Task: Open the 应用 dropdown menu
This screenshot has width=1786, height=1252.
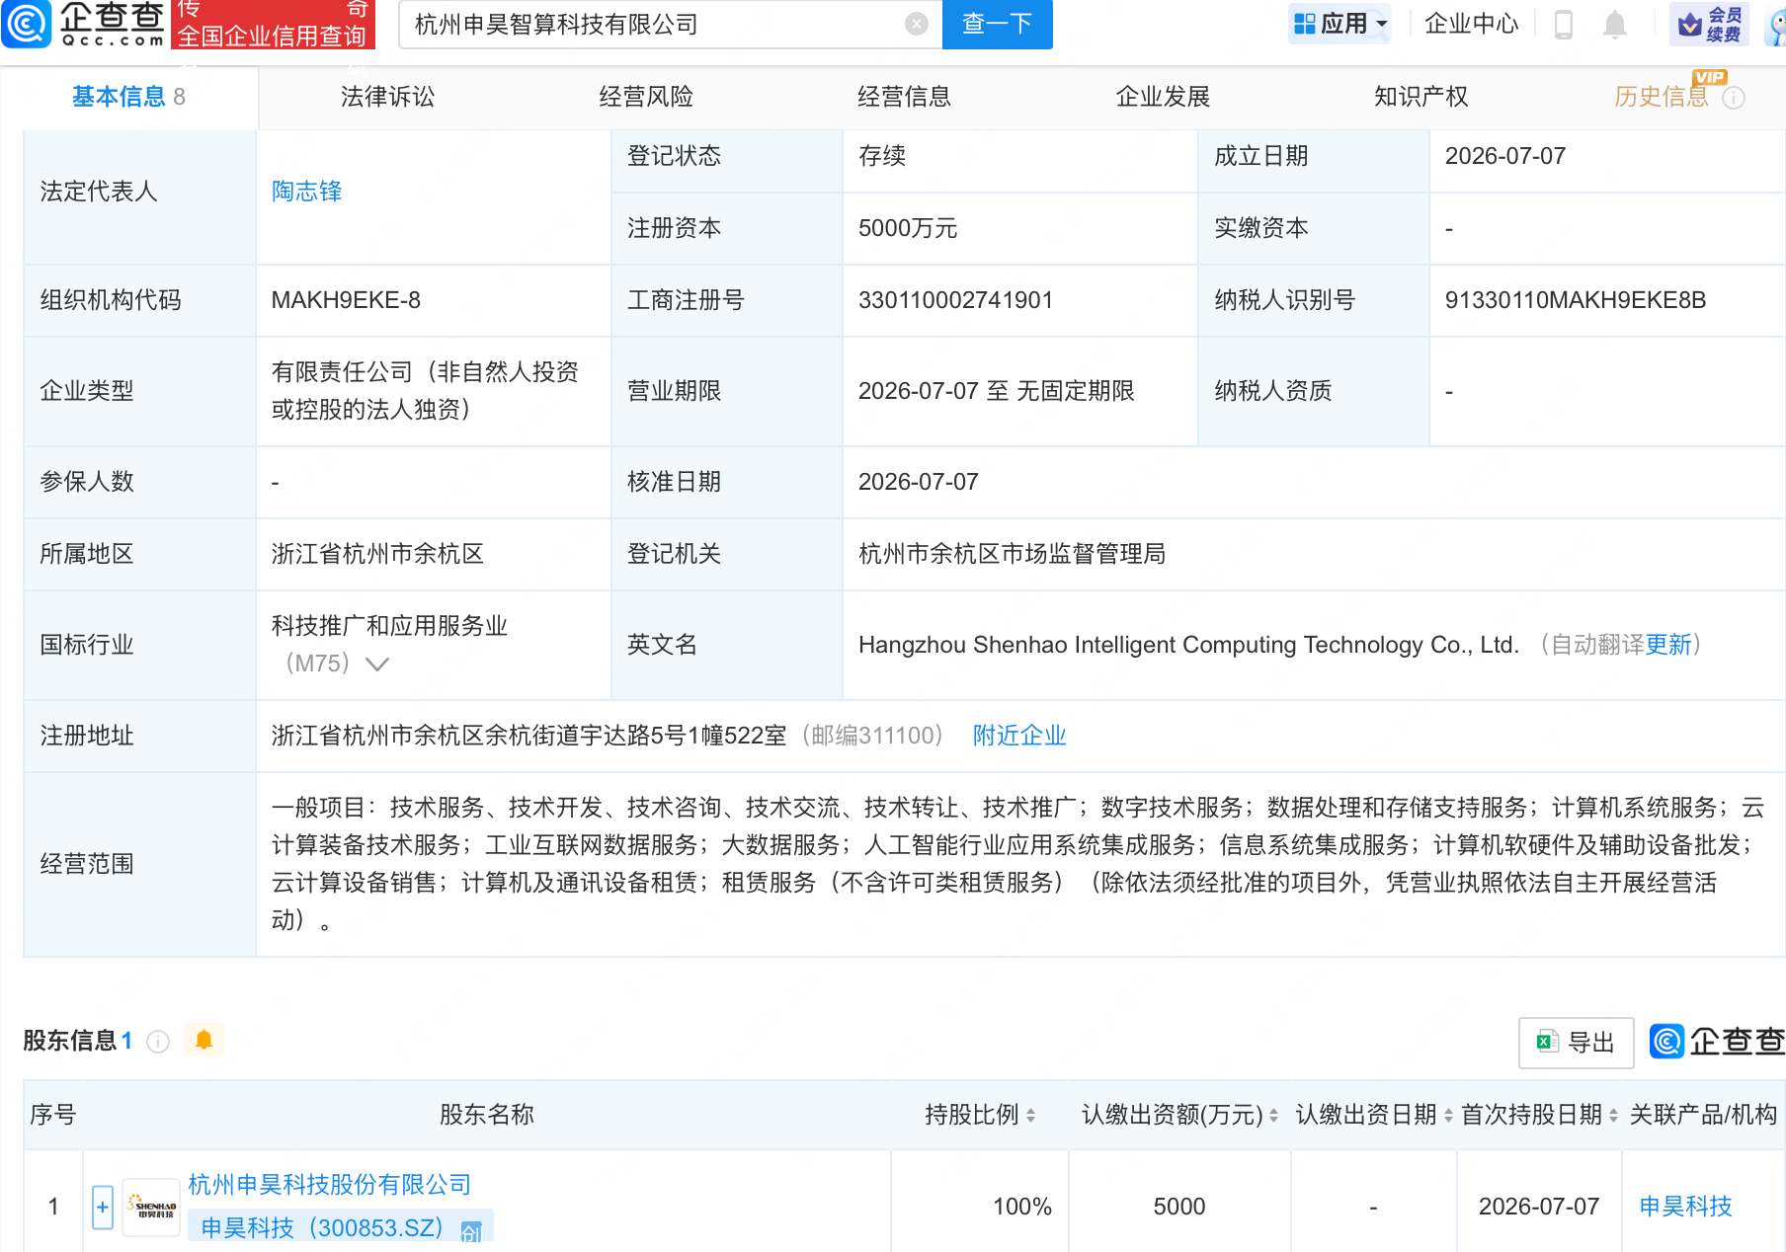Action: 1339,24
